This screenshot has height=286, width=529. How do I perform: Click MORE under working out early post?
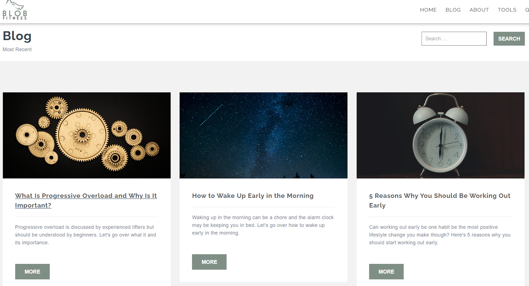[386, 271]
